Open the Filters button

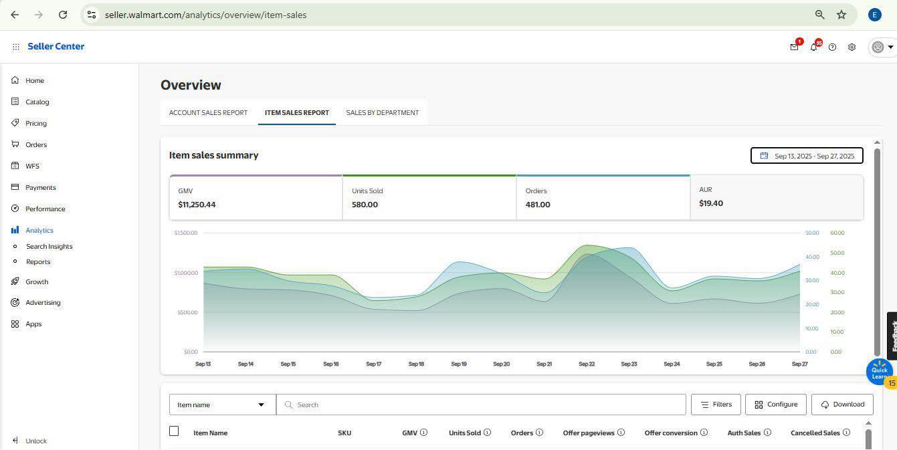(x=716, y=405)
